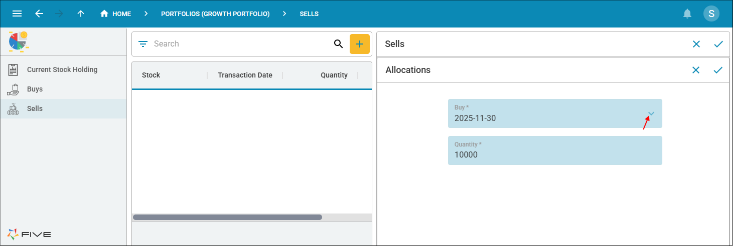This screenshot has height=246, width=733.
Task: Click the FIVE logo
Action: (29, 234)
